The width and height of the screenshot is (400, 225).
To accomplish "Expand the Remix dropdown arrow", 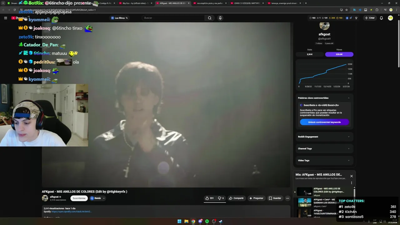I will click(104, 198).
